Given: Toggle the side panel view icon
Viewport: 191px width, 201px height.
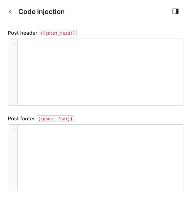Looking at the screenshot, I should point(175,11).
